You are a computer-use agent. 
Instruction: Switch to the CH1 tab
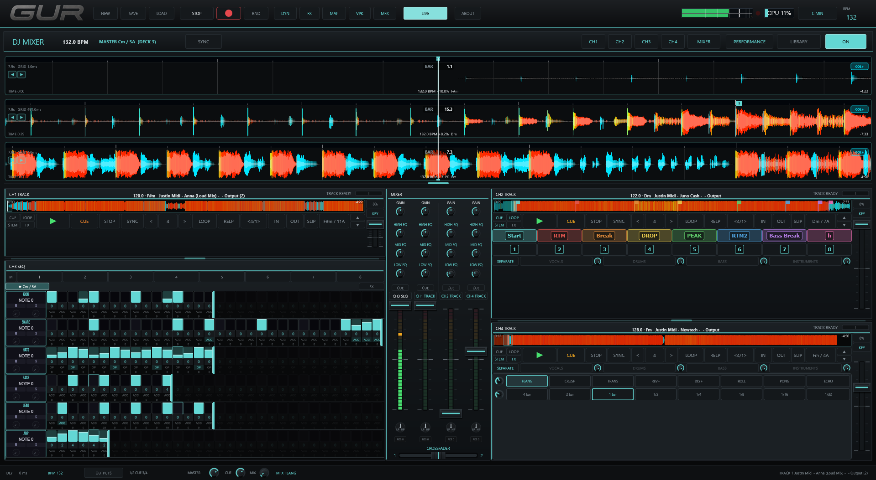click(x=593, y=41)
